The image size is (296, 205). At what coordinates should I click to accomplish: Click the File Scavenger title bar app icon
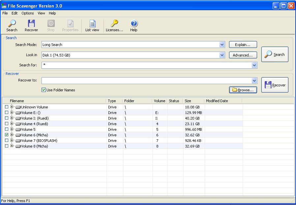[4, 6]
